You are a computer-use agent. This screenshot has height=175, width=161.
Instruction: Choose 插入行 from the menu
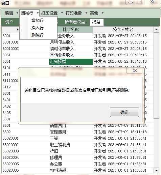click(x=38, y=28)
